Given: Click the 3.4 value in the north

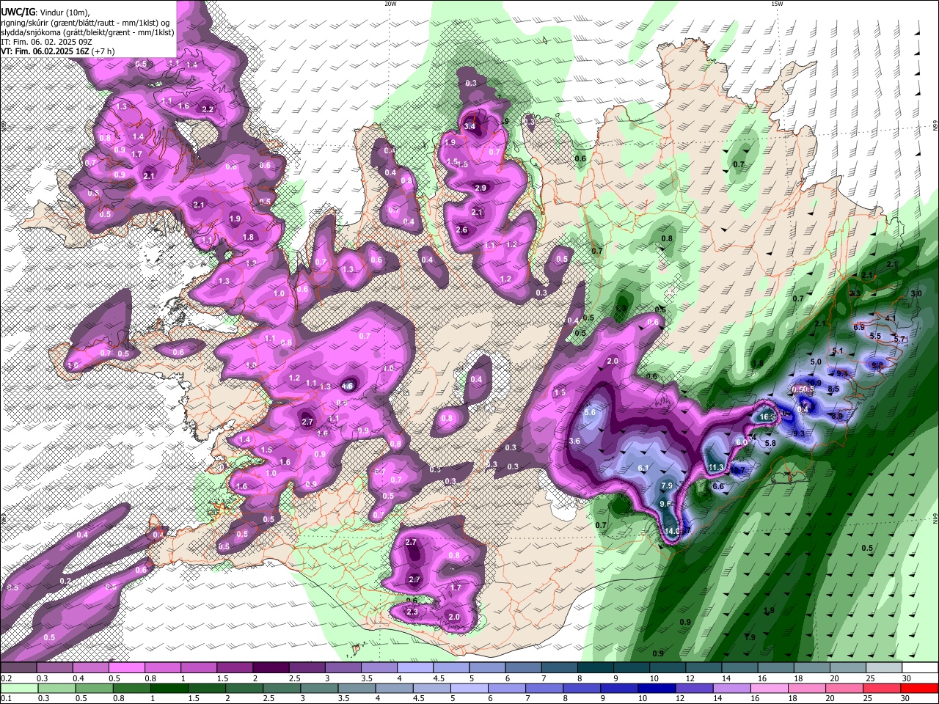Looking at the screenshot, I should click(x=471, y=126).
